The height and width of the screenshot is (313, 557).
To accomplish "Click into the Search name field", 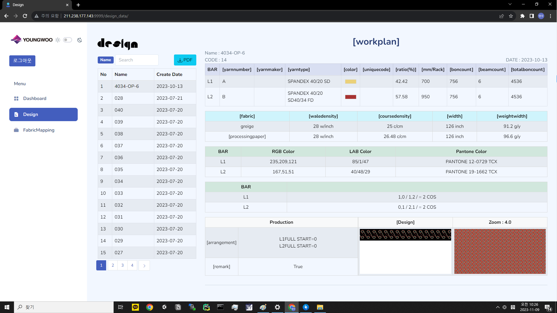I will 137,60.
